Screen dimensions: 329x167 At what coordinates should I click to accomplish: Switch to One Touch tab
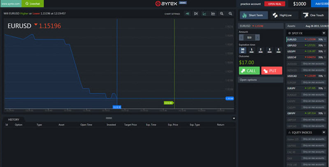tap(315, 15)
